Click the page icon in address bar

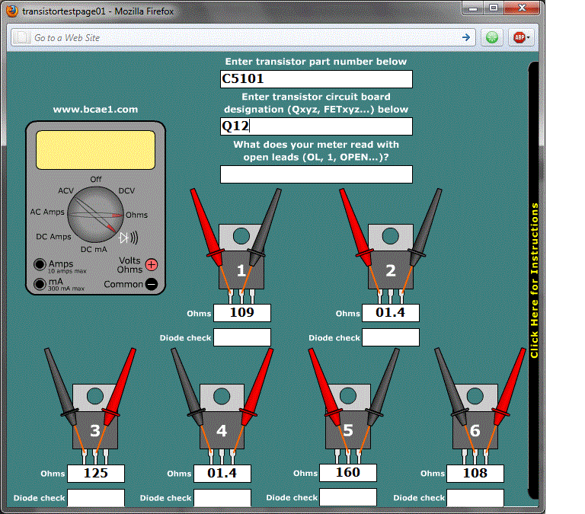(x=22, y=37)
